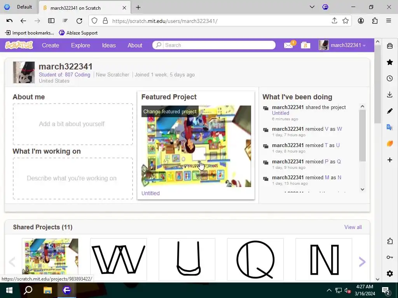Open the U shared project thumbnail

(187, 260)
